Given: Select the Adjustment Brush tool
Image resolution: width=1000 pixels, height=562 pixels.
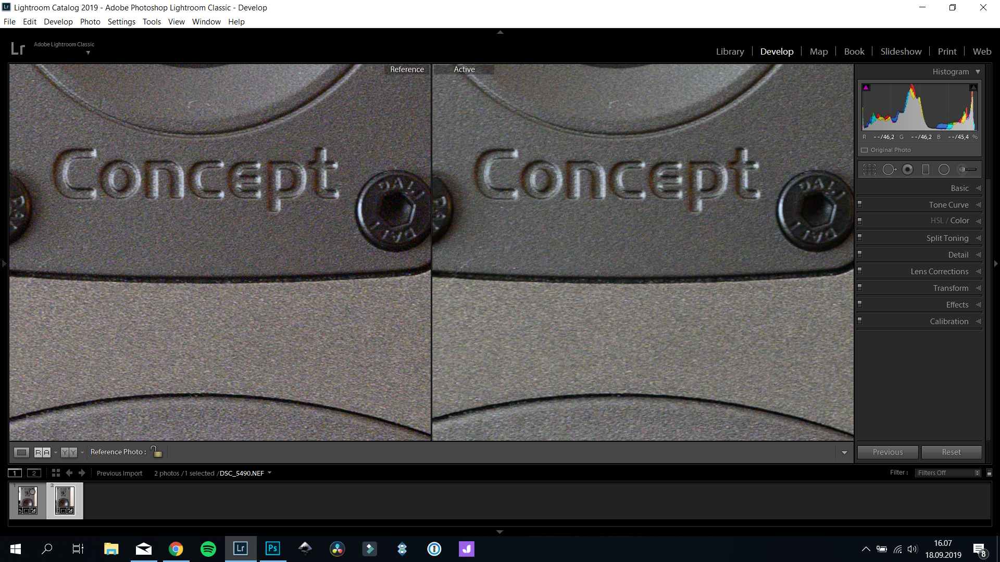Looking at the screenshot, I should tap(967, 169).
